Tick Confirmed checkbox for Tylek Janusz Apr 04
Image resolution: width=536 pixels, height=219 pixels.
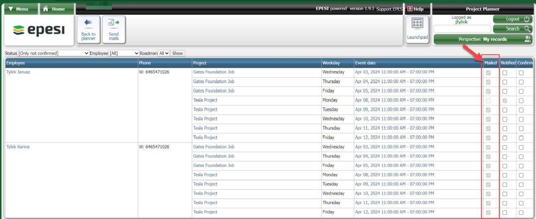521,82
